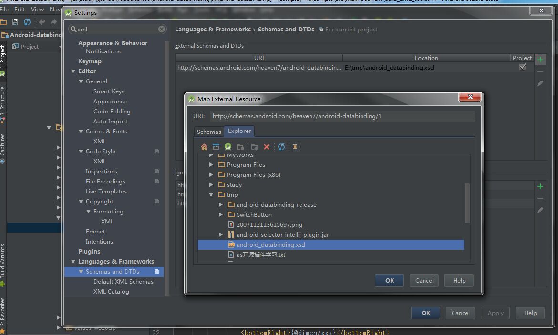Select 2007112113615697.png in the explorer tree
The height and width of the screenshot is (335, 558).
coord(269,225)
